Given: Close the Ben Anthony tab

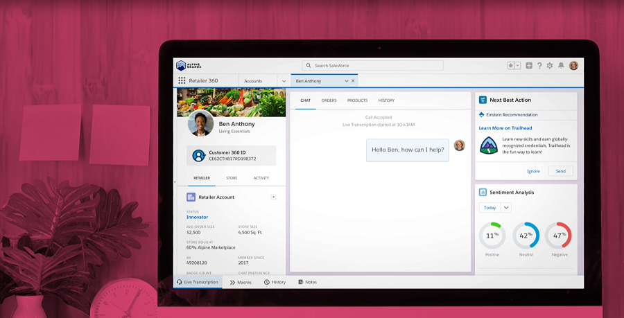Looking at the screenshot, I should point(353,81).
